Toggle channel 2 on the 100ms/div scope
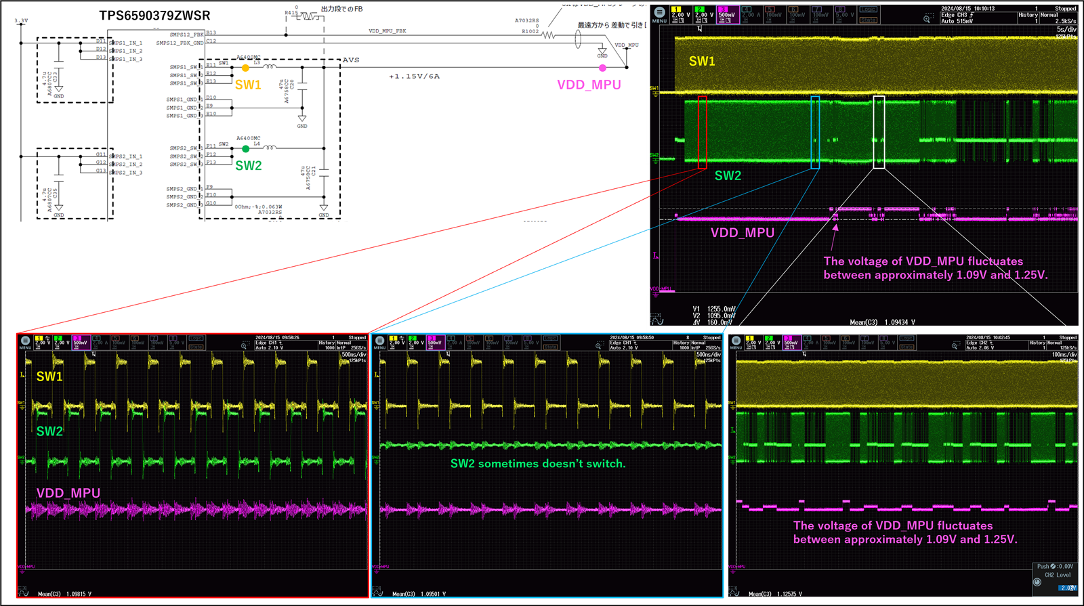The image size is (1084, 606). point(772,343)
